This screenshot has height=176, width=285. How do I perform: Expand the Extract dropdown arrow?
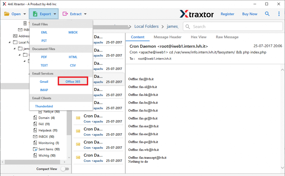(85, 14)
